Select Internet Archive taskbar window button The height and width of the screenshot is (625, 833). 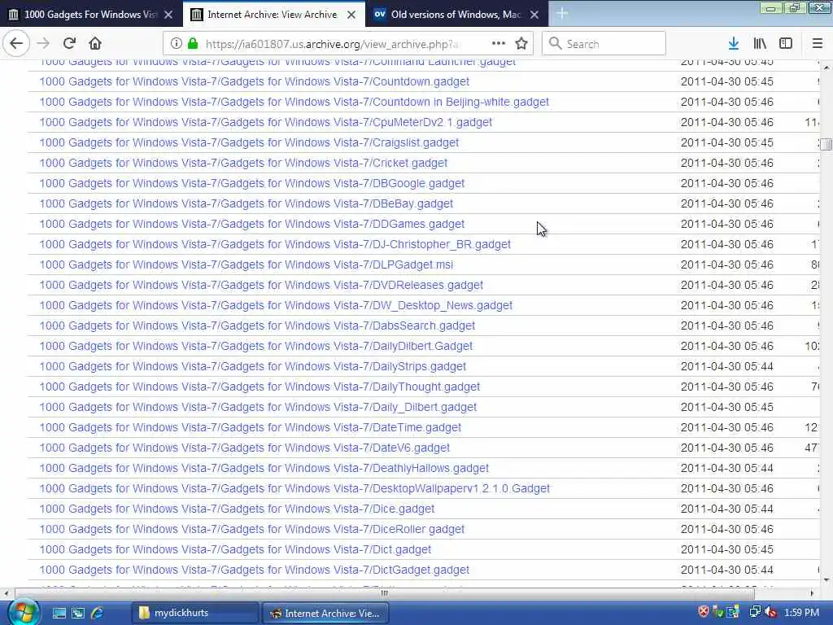pos(325,613)
